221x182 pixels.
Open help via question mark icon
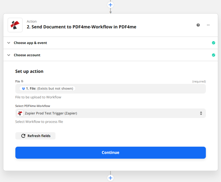198,25
